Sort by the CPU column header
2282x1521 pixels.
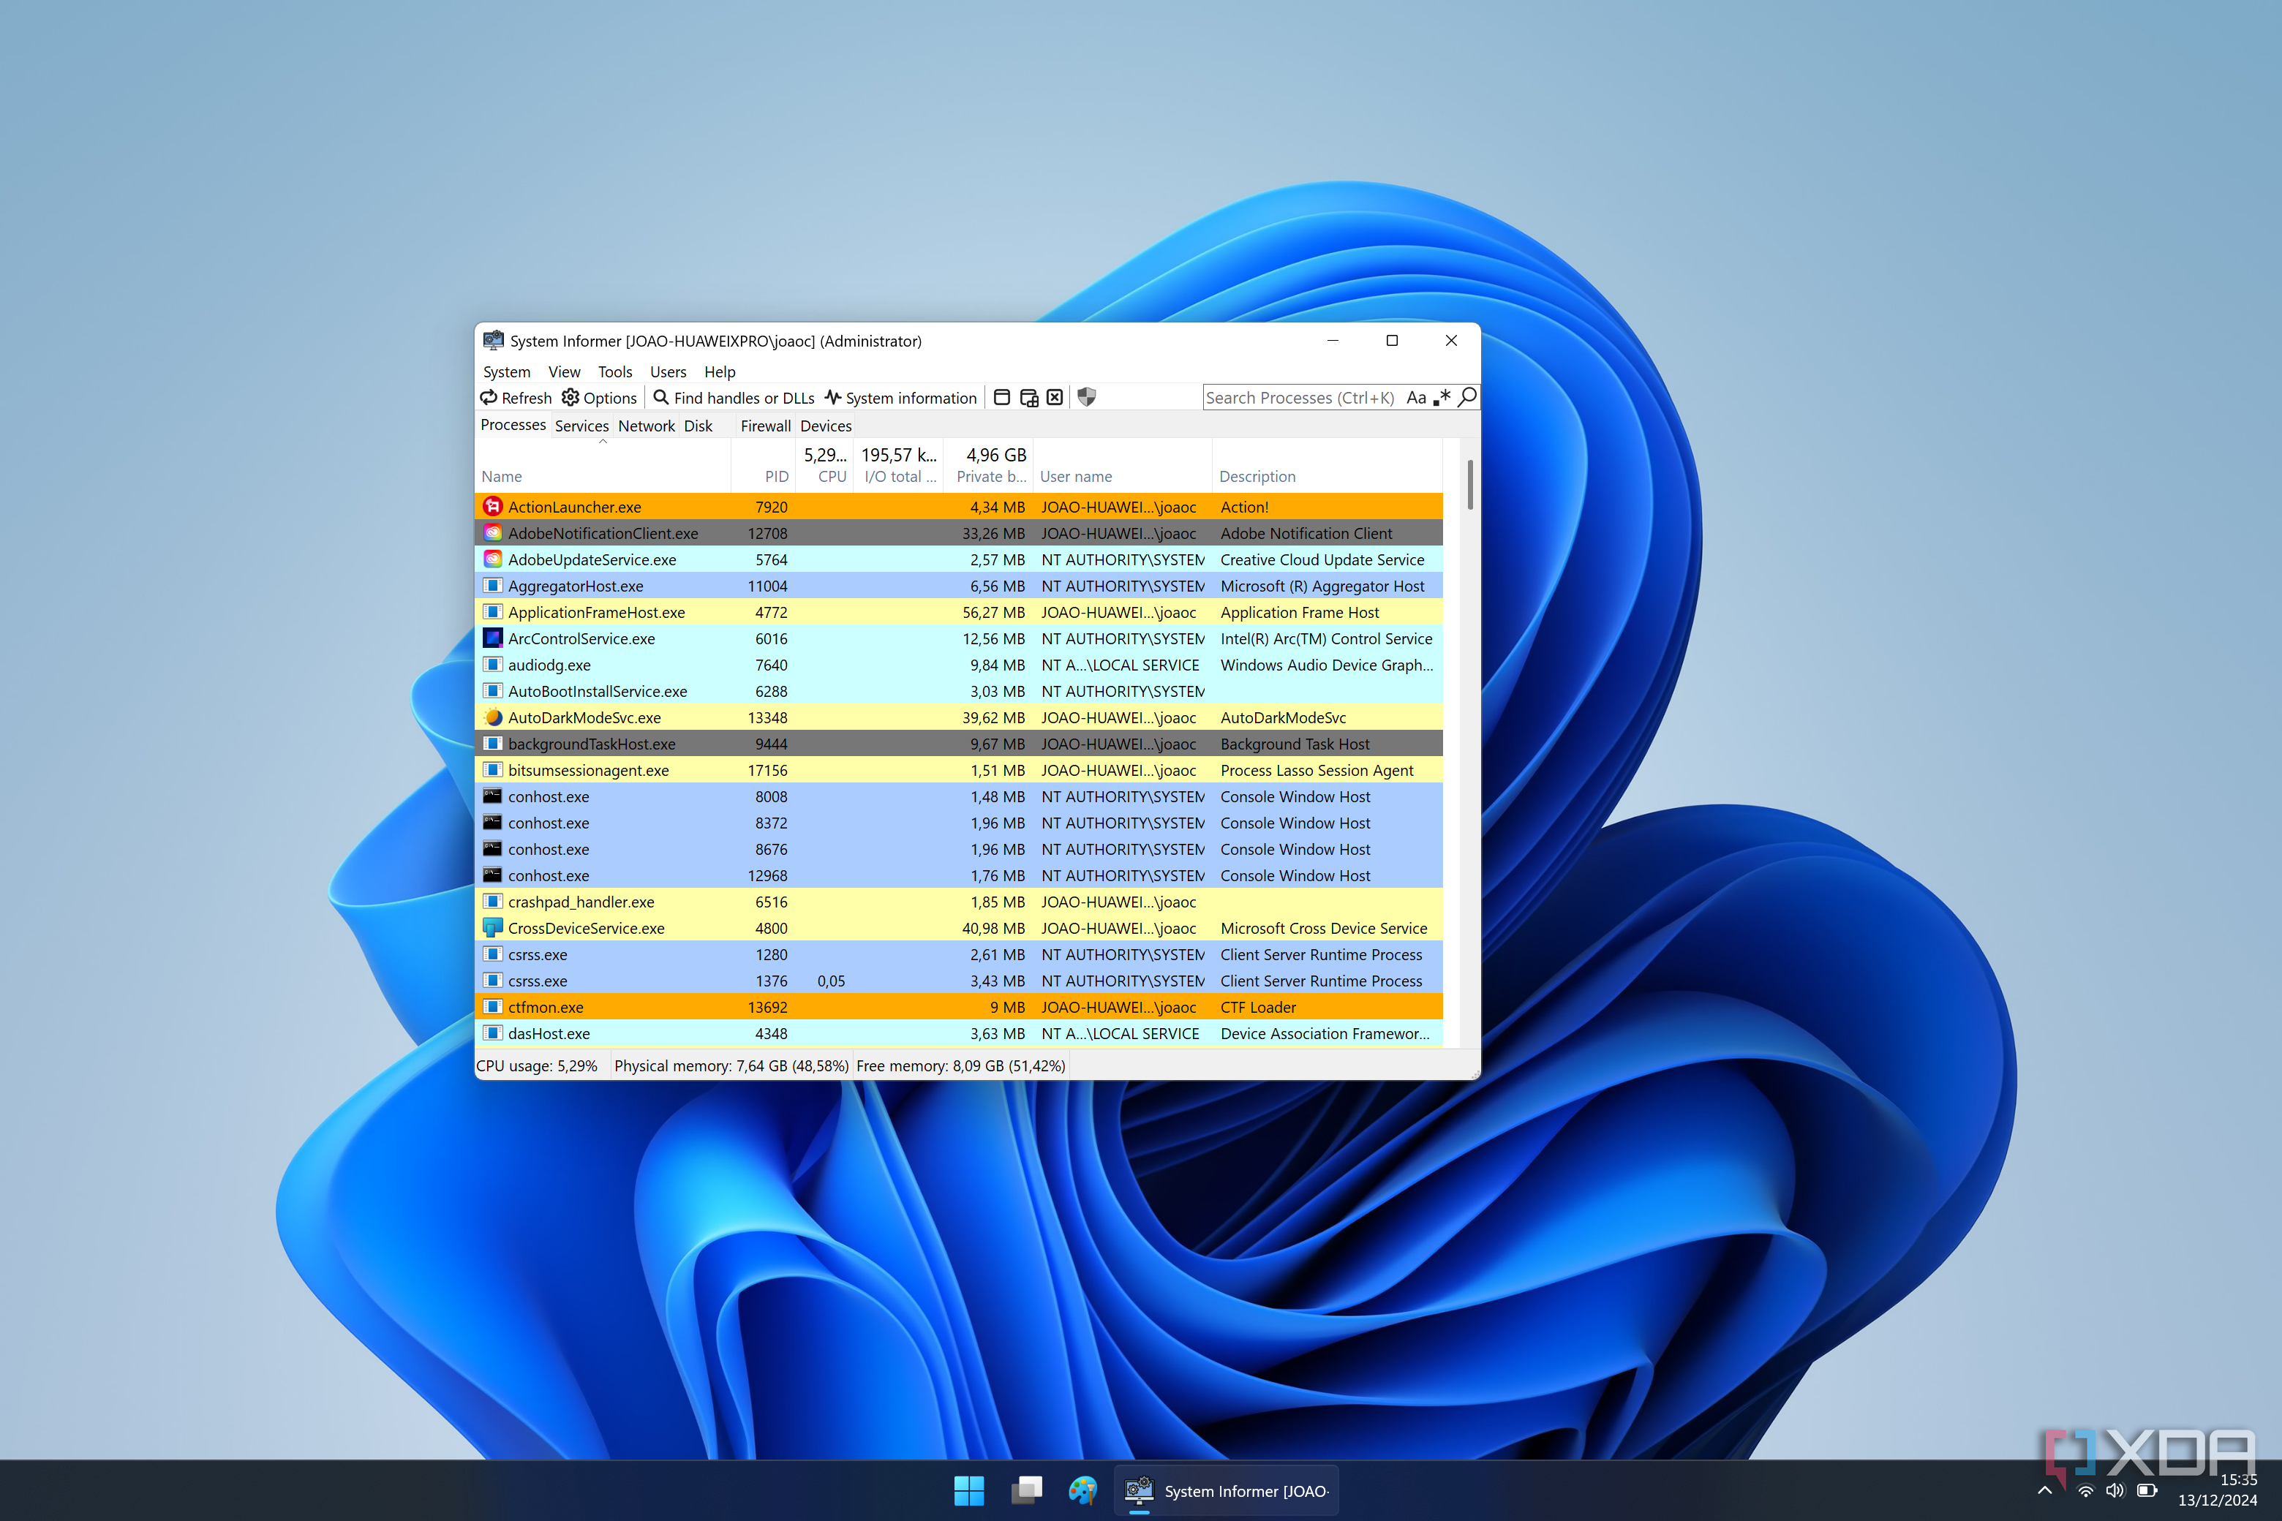pos(825,466)
